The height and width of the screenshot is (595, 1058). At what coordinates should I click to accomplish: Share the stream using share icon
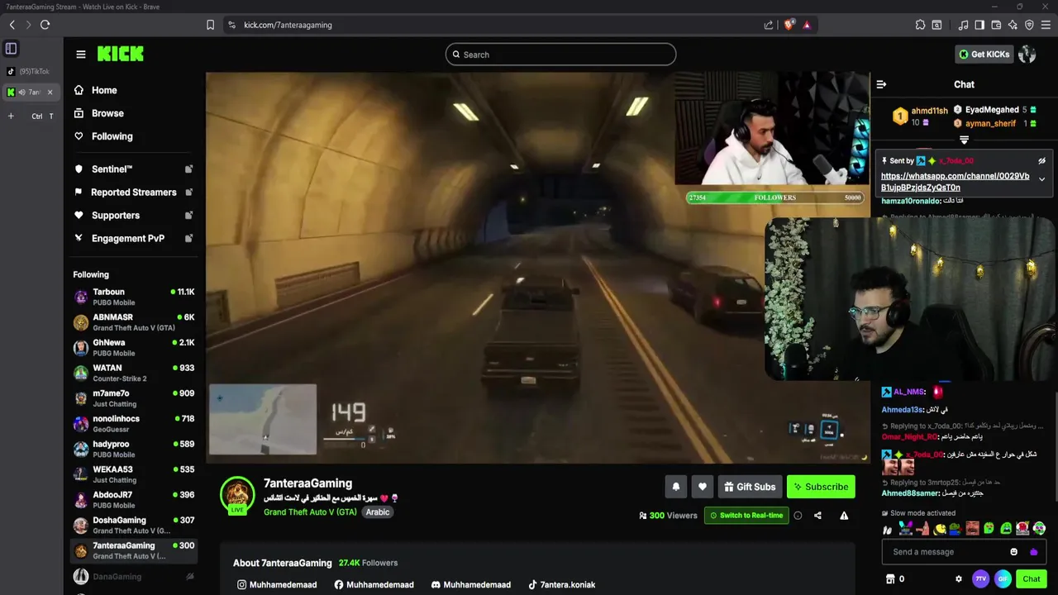click(817, 516)
